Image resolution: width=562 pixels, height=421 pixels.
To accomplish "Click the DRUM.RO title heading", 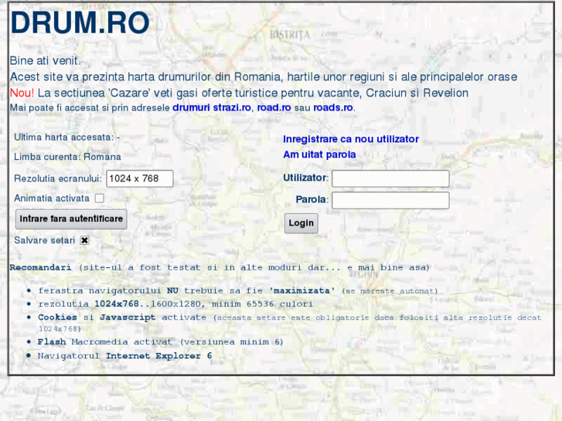I will click(x=80, y=23).
